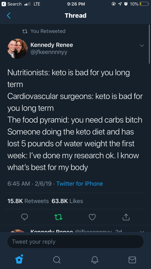Viewport: 151px width, 269px height.
Task: Click the Twitter for iPhone link
Action: 80,184
